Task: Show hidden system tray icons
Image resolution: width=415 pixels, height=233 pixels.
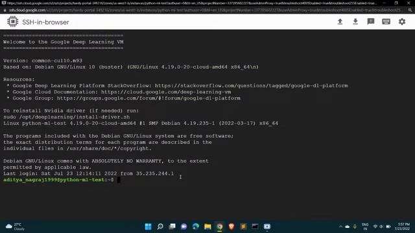Action: [340, 227]
